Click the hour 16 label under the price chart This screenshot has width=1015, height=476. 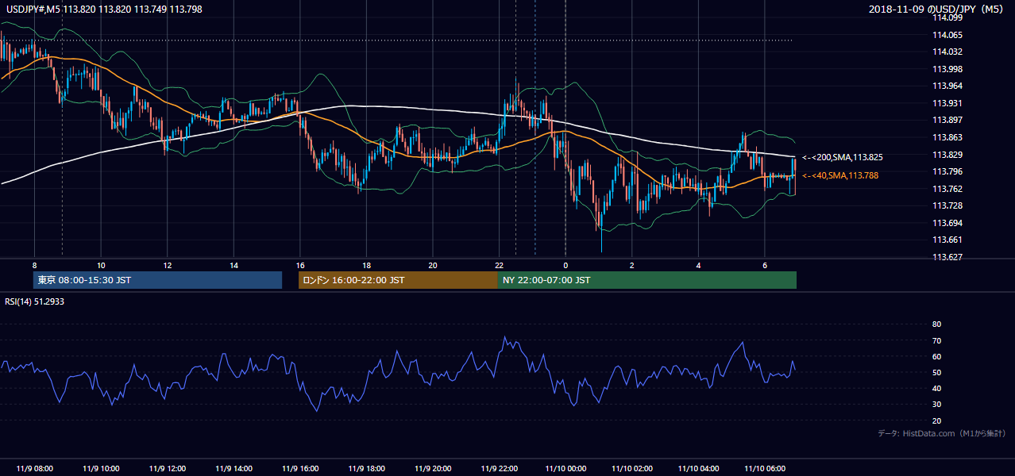(299, 265)
